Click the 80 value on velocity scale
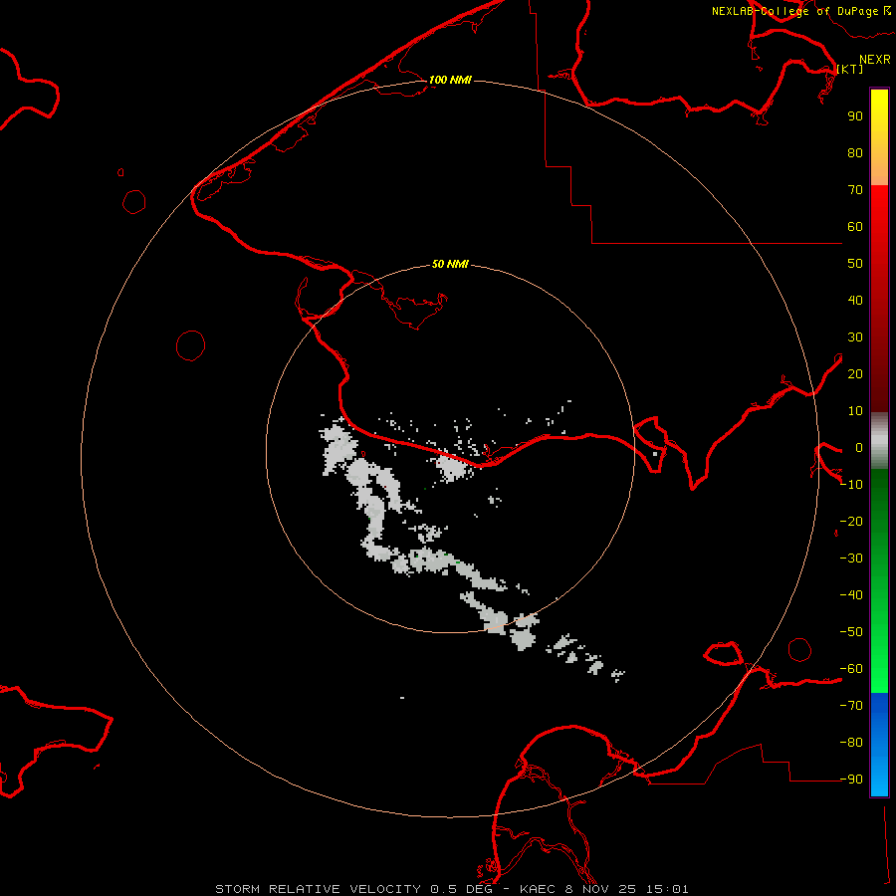The width and height of the screenshot is (896, 896). 855,152
